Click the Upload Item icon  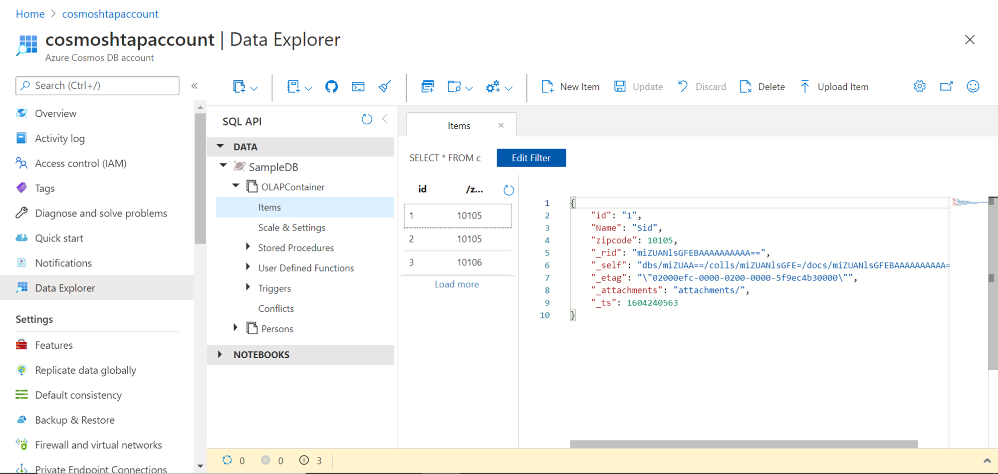tap(805, 87)
